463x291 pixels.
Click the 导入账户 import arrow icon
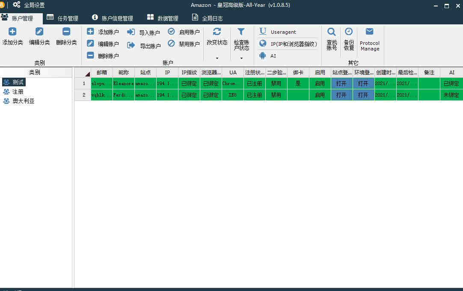click(x=131, y=32)
